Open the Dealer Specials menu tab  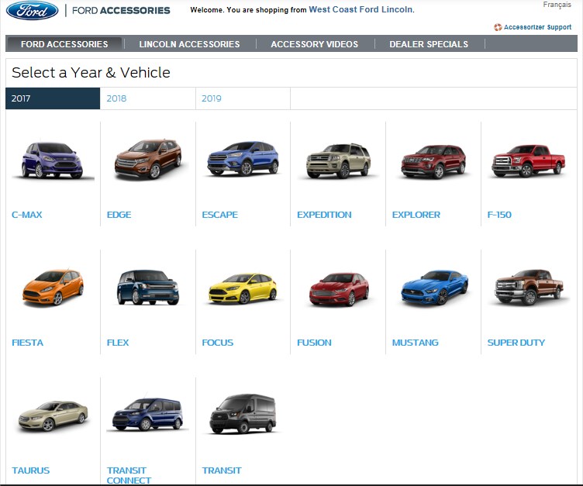point(428,44)
